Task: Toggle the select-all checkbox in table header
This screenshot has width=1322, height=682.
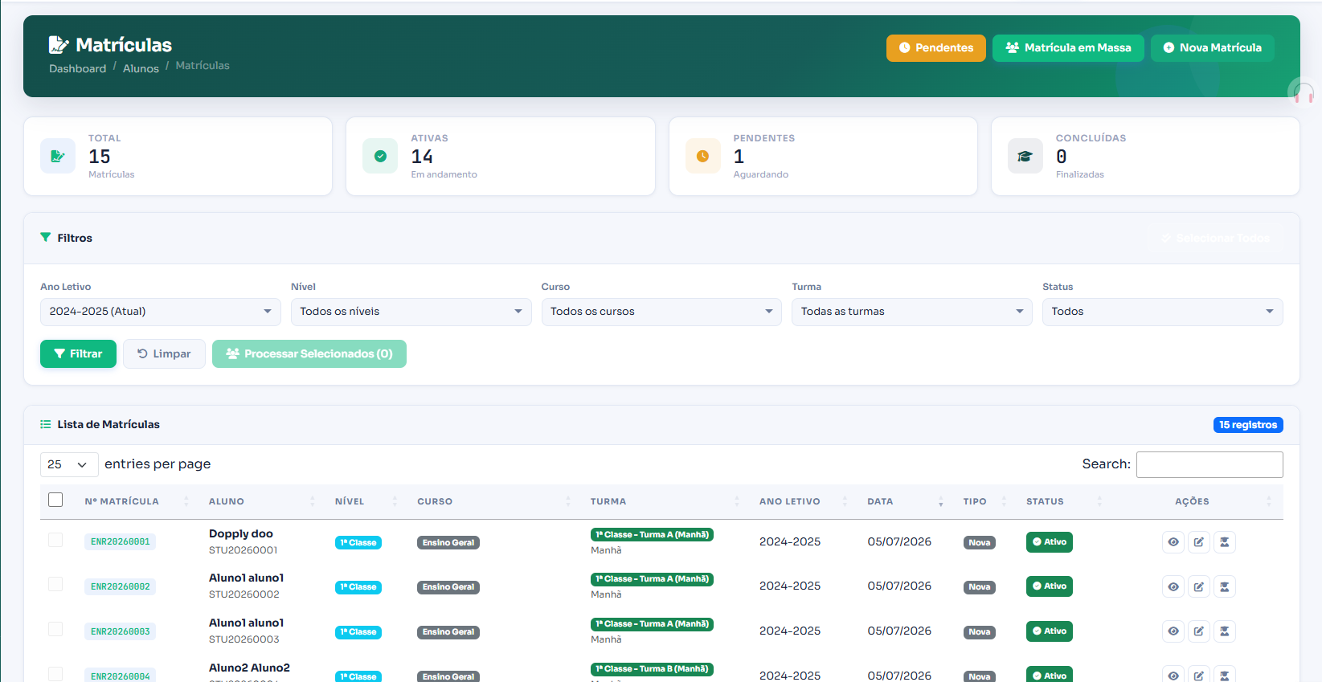Action: [55, 500]
